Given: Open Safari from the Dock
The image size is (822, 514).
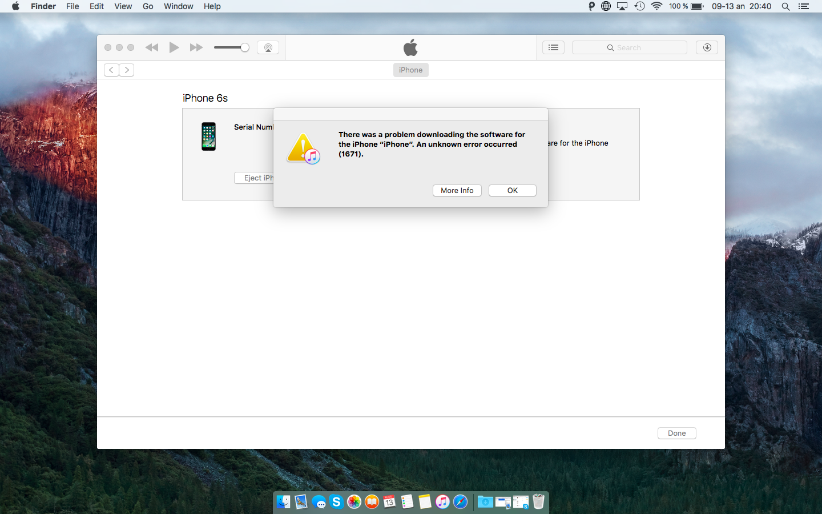Looking at the screenshot, I should (x=460, y=501).
